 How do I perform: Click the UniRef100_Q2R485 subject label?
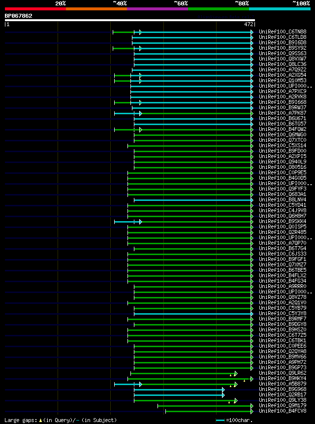tap(283, 232)
